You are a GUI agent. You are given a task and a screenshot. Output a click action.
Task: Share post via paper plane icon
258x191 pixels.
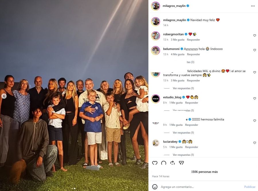coord(181,163)
